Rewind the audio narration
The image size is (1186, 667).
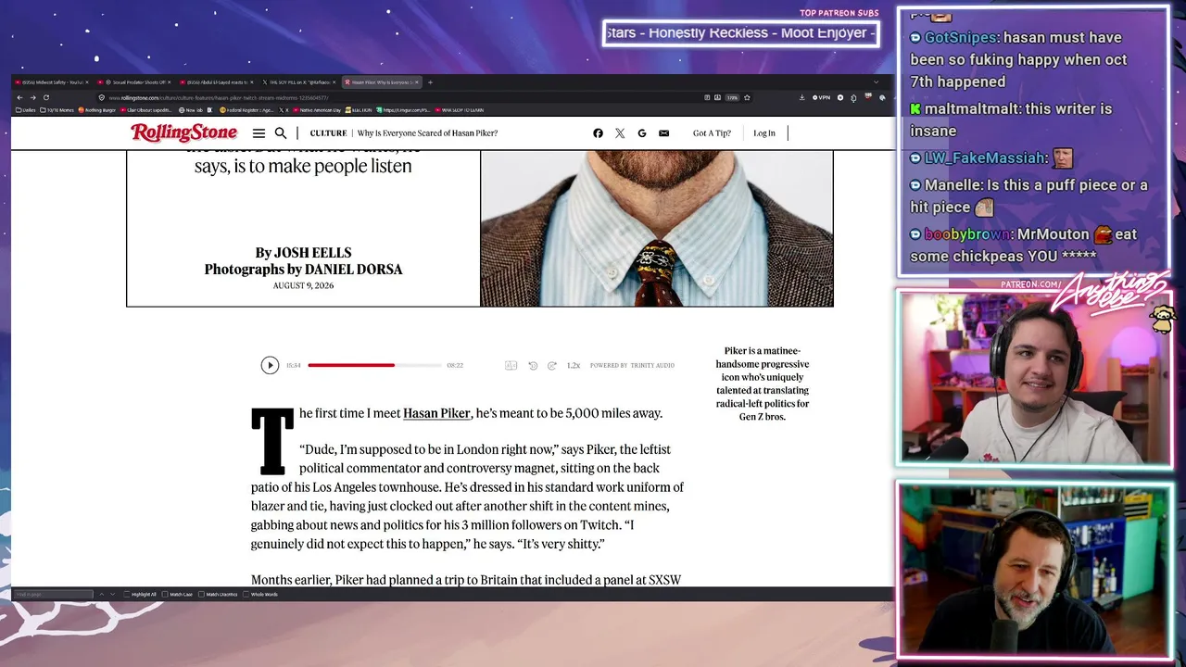[x=533, y=366]
